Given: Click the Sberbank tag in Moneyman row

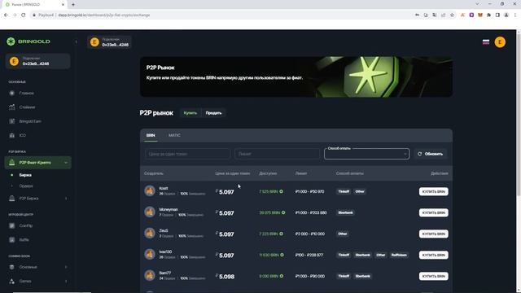Looking at the screenshot, I should [x=345, y=212].
